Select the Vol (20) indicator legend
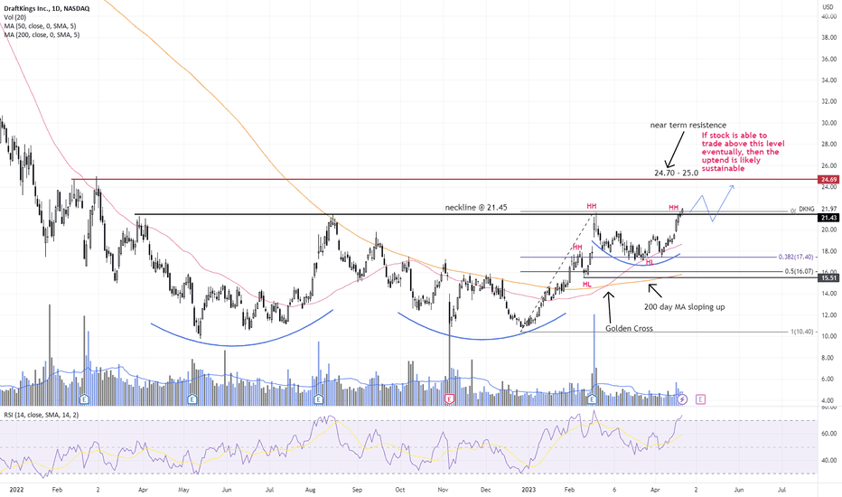 15,17
